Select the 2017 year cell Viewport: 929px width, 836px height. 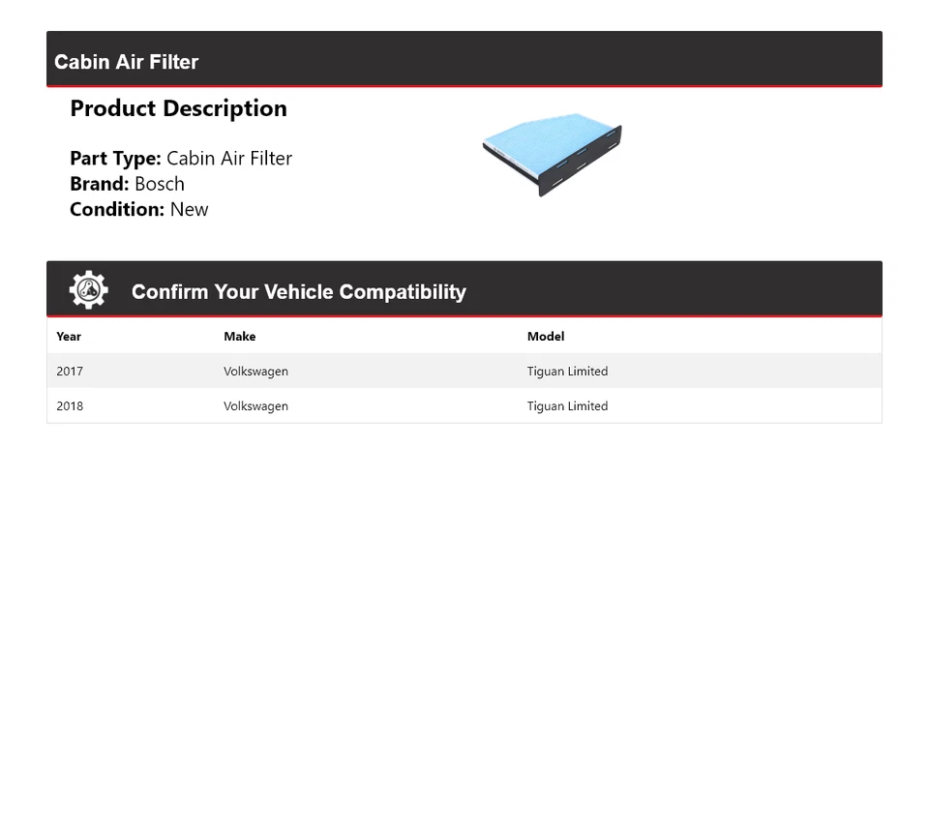pyautogui.click(x=70, y=371)
